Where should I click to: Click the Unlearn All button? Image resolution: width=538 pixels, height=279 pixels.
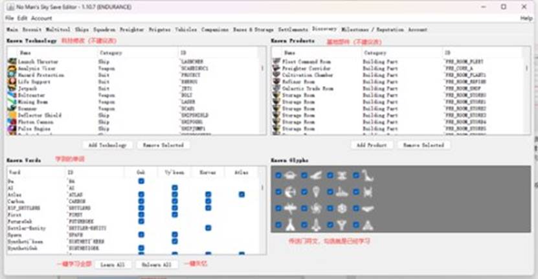point(157,265)
